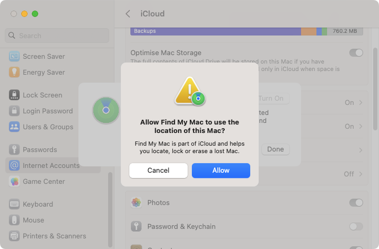
Task: Expand the first On row chevron
Action: coord(360,103)
